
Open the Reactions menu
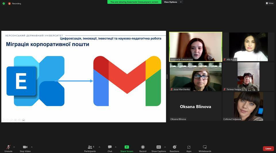[x=175, y=148]
